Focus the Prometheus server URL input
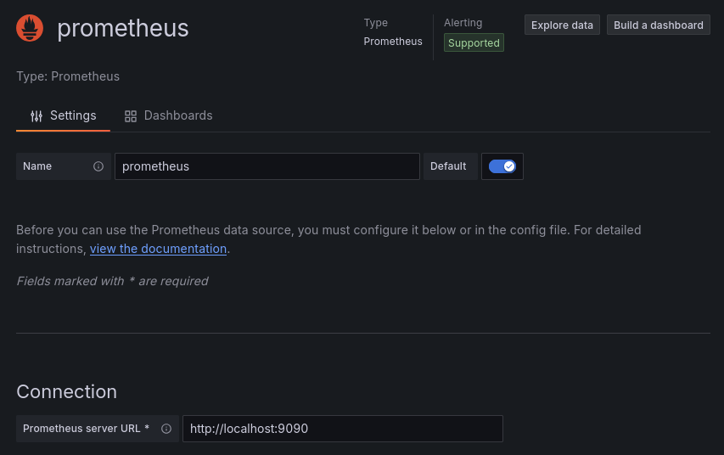Viewport: 724px width, 455px height. click(x=342, y=429)
